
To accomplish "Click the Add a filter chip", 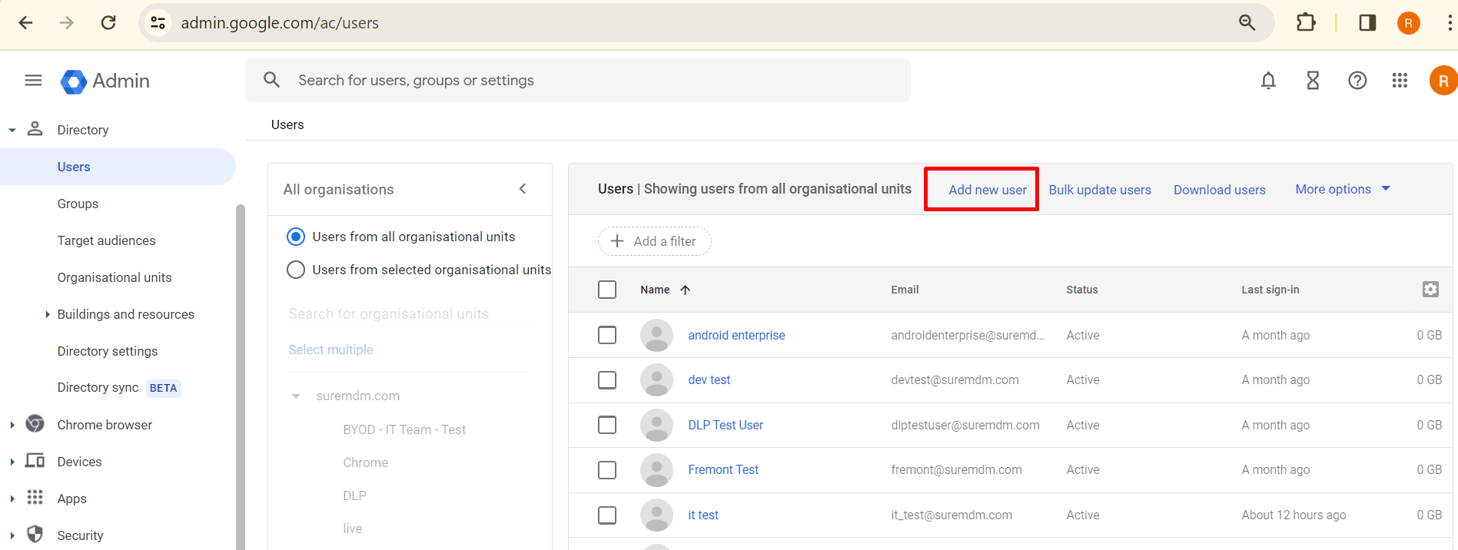I will 655,241.
